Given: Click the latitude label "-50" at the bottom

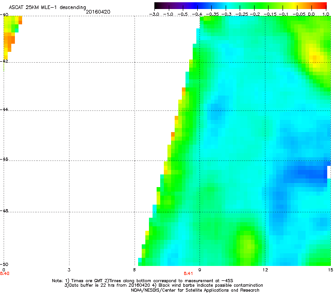Looking at the screenshot, I should 4,264.
